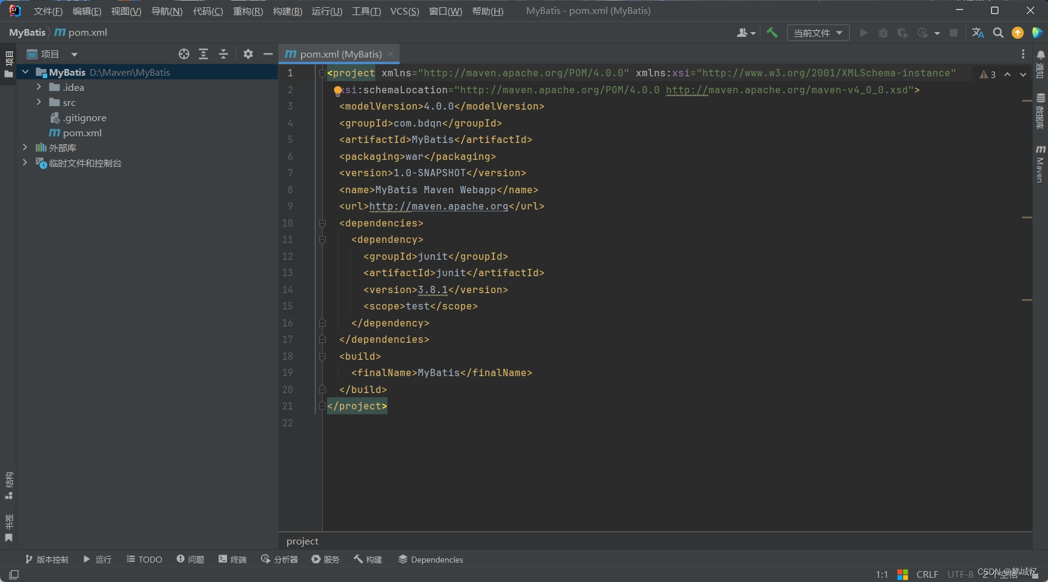Click the Translate icon in toolbar
The width and height of the screenshot is (1048, 582).
pyautogui.click(x=978, y=33)
